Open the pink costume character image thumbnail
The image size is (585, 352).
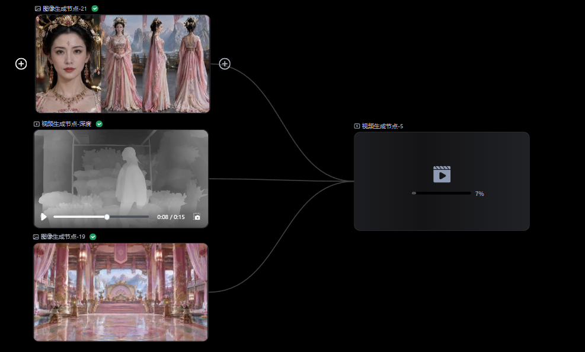tap(123, 64)
